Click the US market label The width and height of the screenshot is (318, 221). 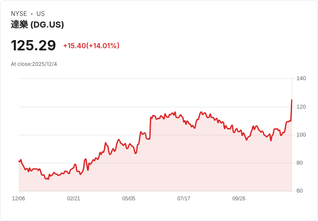pyautogui.click(x=41, y=14)
